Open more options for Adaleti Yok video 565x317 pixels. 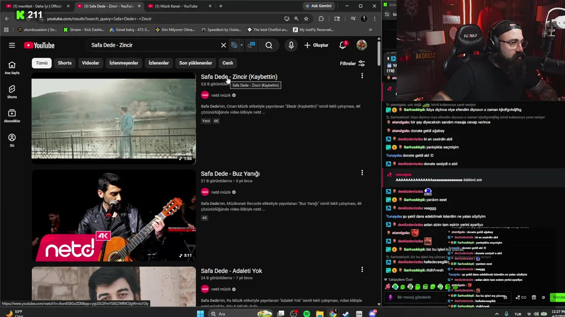coord(362,269)
